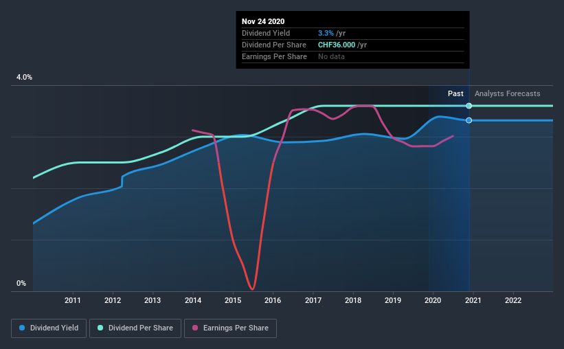Click the Nov 24 2020 tooltip date
Image resolution: width=564 pixels, height=349 pixels.
pyautogui.click(x=263, y=21)
